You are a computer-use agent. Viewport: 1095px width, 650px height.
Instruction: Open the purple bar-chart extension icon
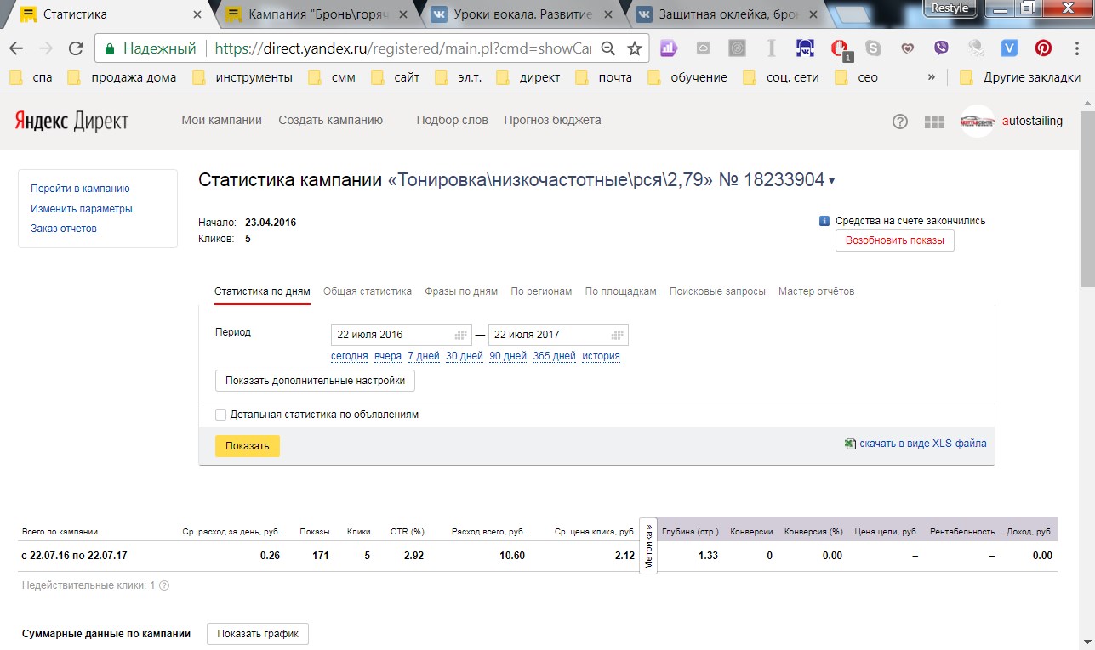click(x=668, y=48)
